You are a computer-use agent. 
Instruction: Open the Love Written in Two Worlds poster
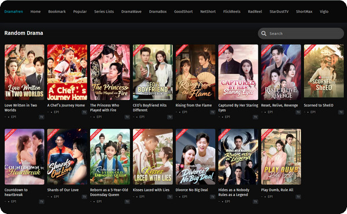click(24, 72)
